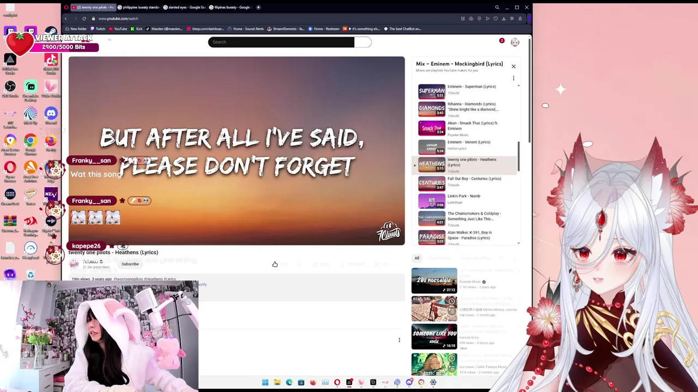Viewport: 698px width, 392px height.
Task: Click YouTube notifications badge showing 2
Action: point(502,41)
